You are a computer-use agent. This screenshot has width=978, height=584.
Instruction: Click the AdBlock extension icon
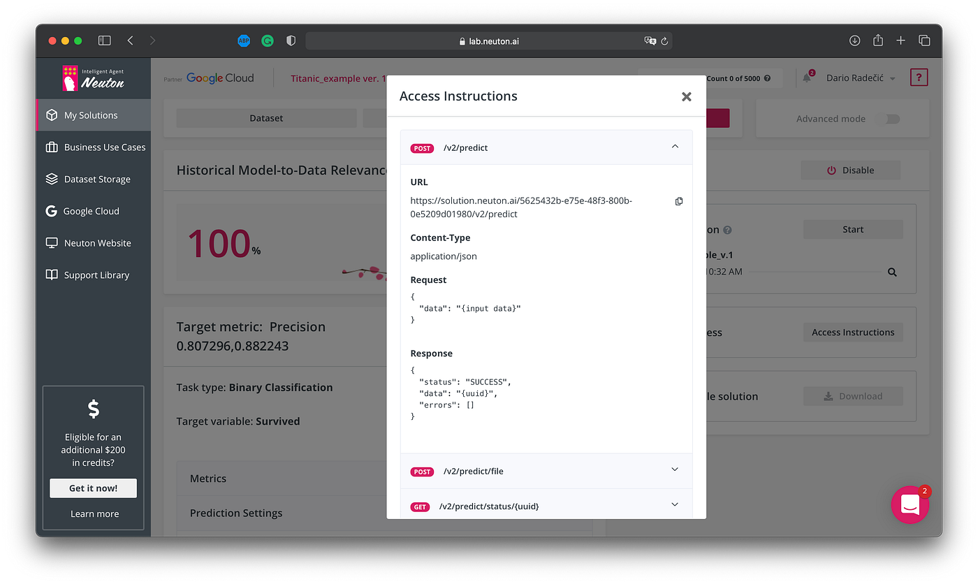click(x=244, y=41)
